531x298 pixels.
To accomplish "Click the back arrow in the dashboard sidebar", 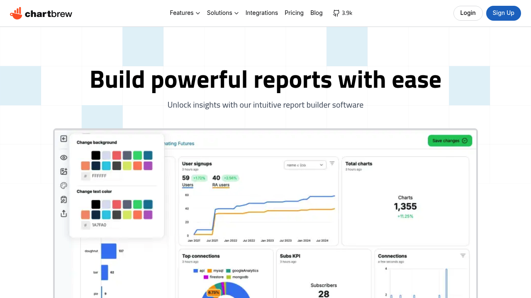I will [x=63, y=139].
